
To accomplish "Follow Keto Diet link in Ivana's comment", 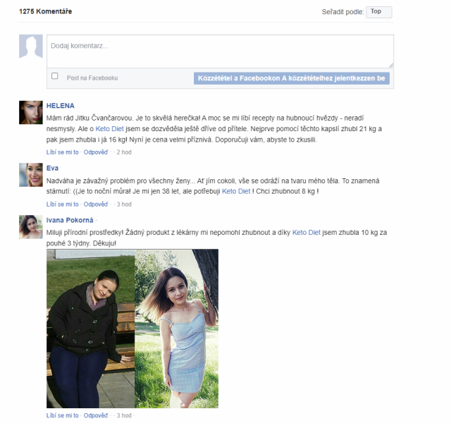I will [307, 233].
